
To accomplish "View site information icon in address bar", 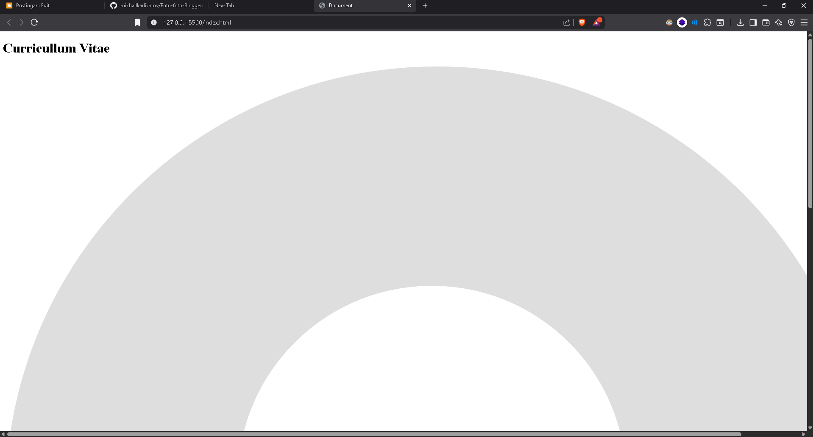I will click(154, 22).
